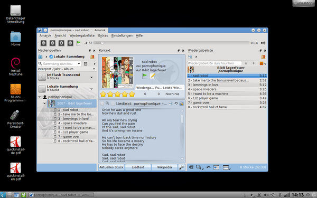Switch to Wikipedia applet
317x198 pixels.
click(x=164, y=167)
